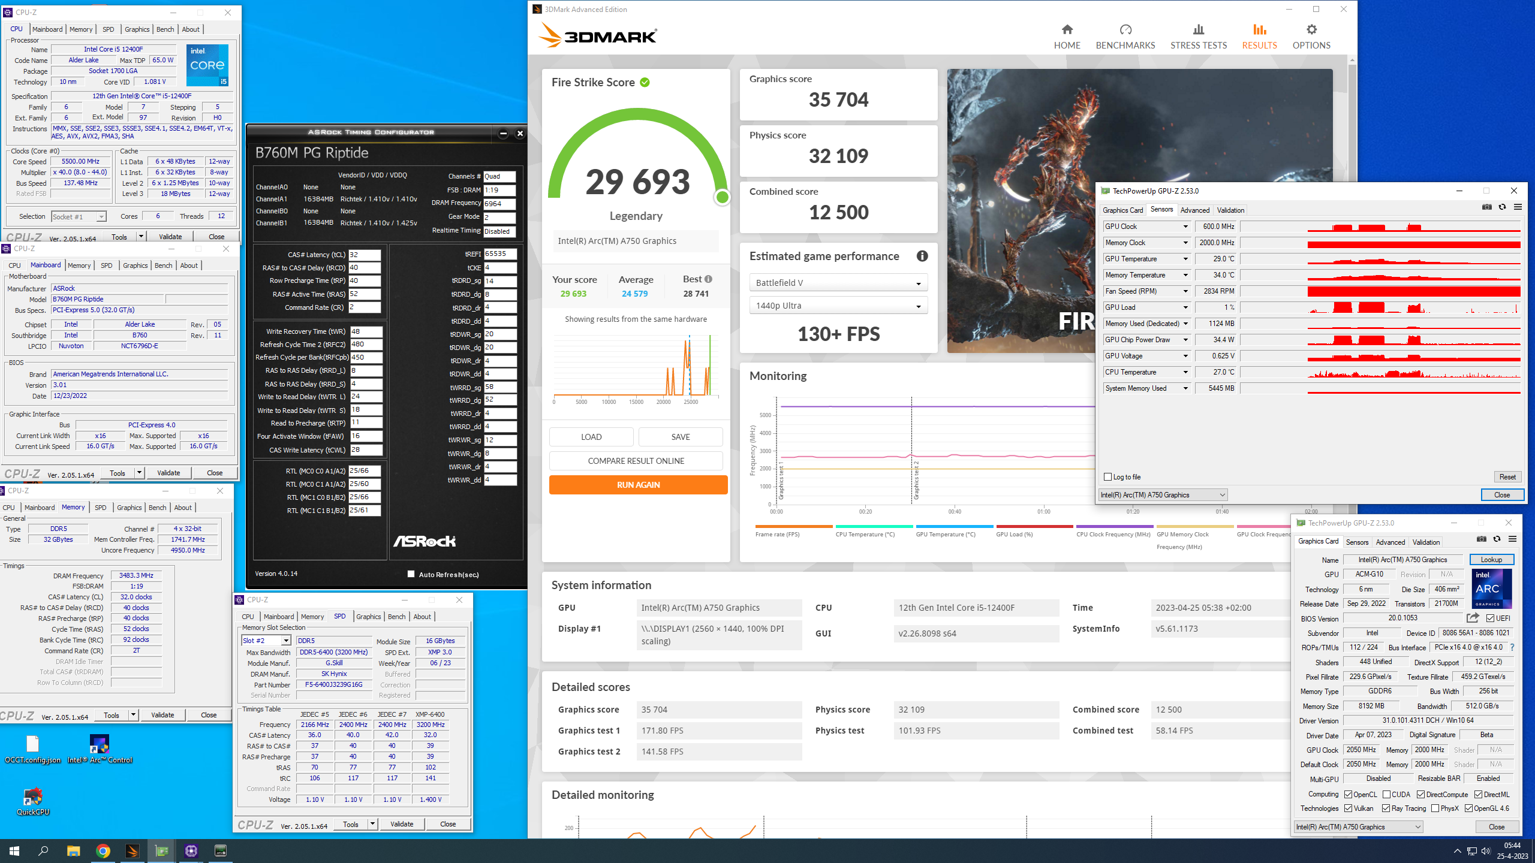Viewport: 1535px width, 863px height.
Task: Toggle the DirectCompute checkbox in GPU-Z
Action: click(x=1420, y=795)
